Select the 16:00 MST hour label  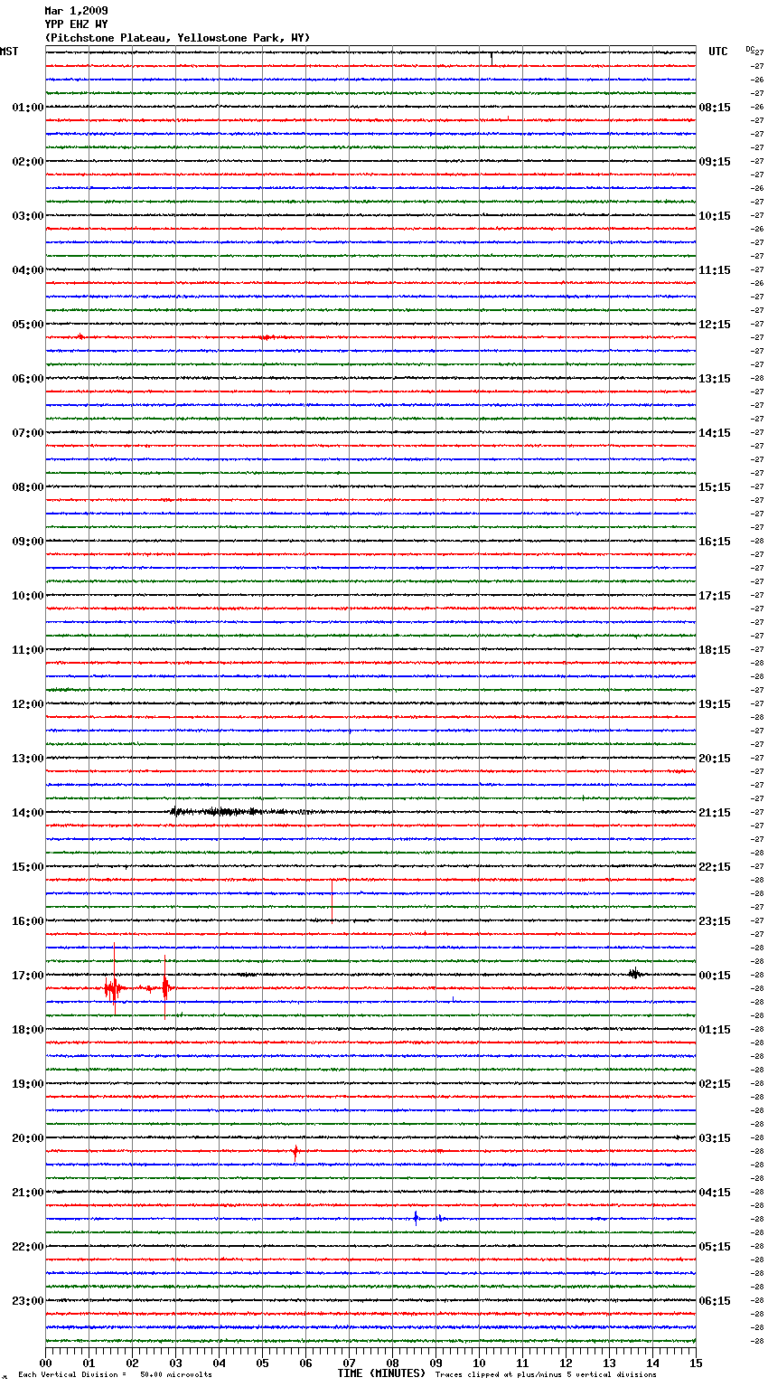[28, 921]
